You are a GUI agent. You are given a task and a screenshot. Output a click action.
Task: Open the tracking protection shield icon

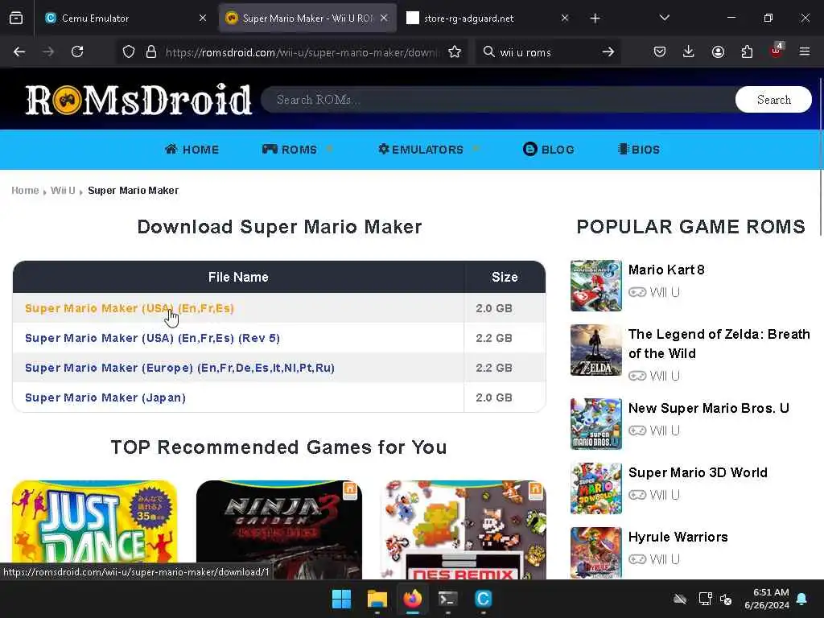click(129, 51)
